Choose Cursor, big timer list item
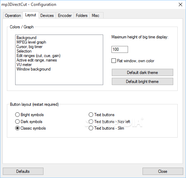The image size is (186, 178). pos(59,47)
